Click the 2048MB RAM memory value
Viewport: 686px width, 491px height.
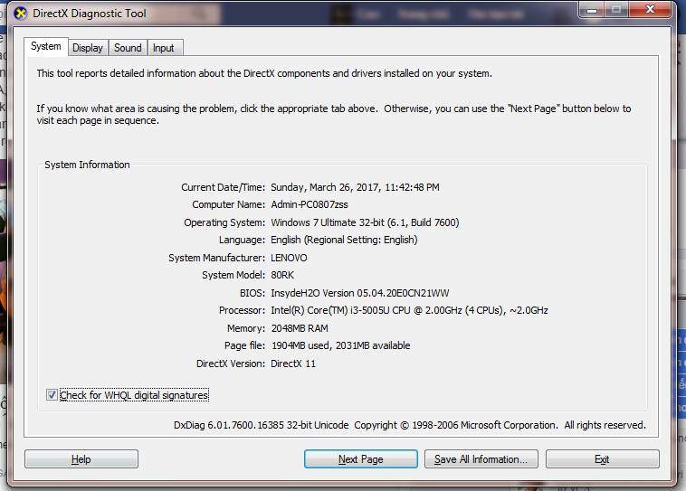click(x=300, y=328)
